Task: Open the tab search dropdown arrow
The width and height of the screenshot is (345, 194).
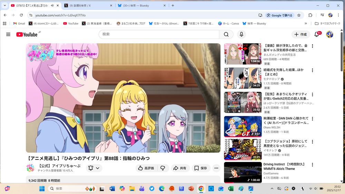Action: pos(4,6)
